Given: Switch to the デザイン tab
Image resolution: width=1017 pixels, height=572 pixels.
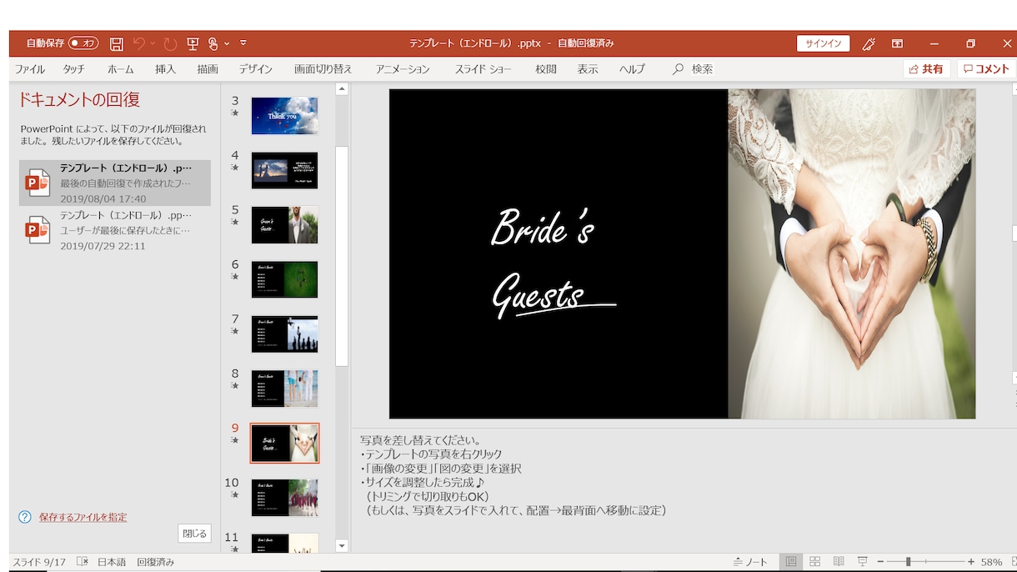Looking at the screenshot, I should tap(256, 69).
